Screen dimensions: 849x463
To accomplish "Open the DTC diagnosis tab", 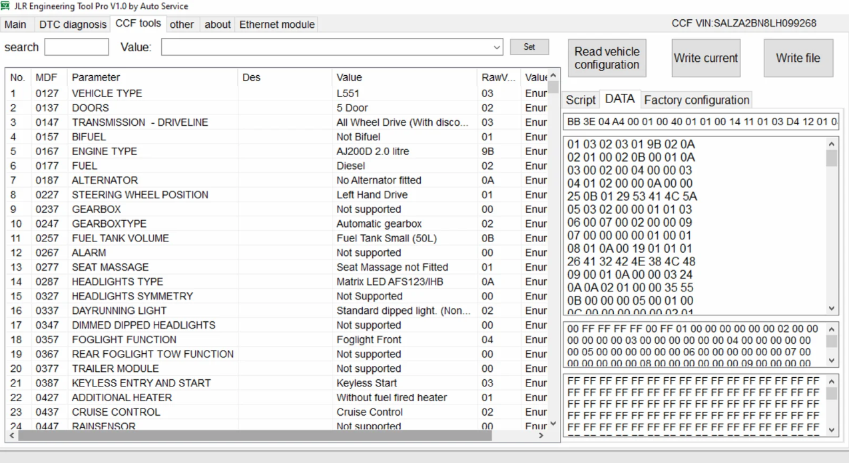I will (x=73, y=25).
